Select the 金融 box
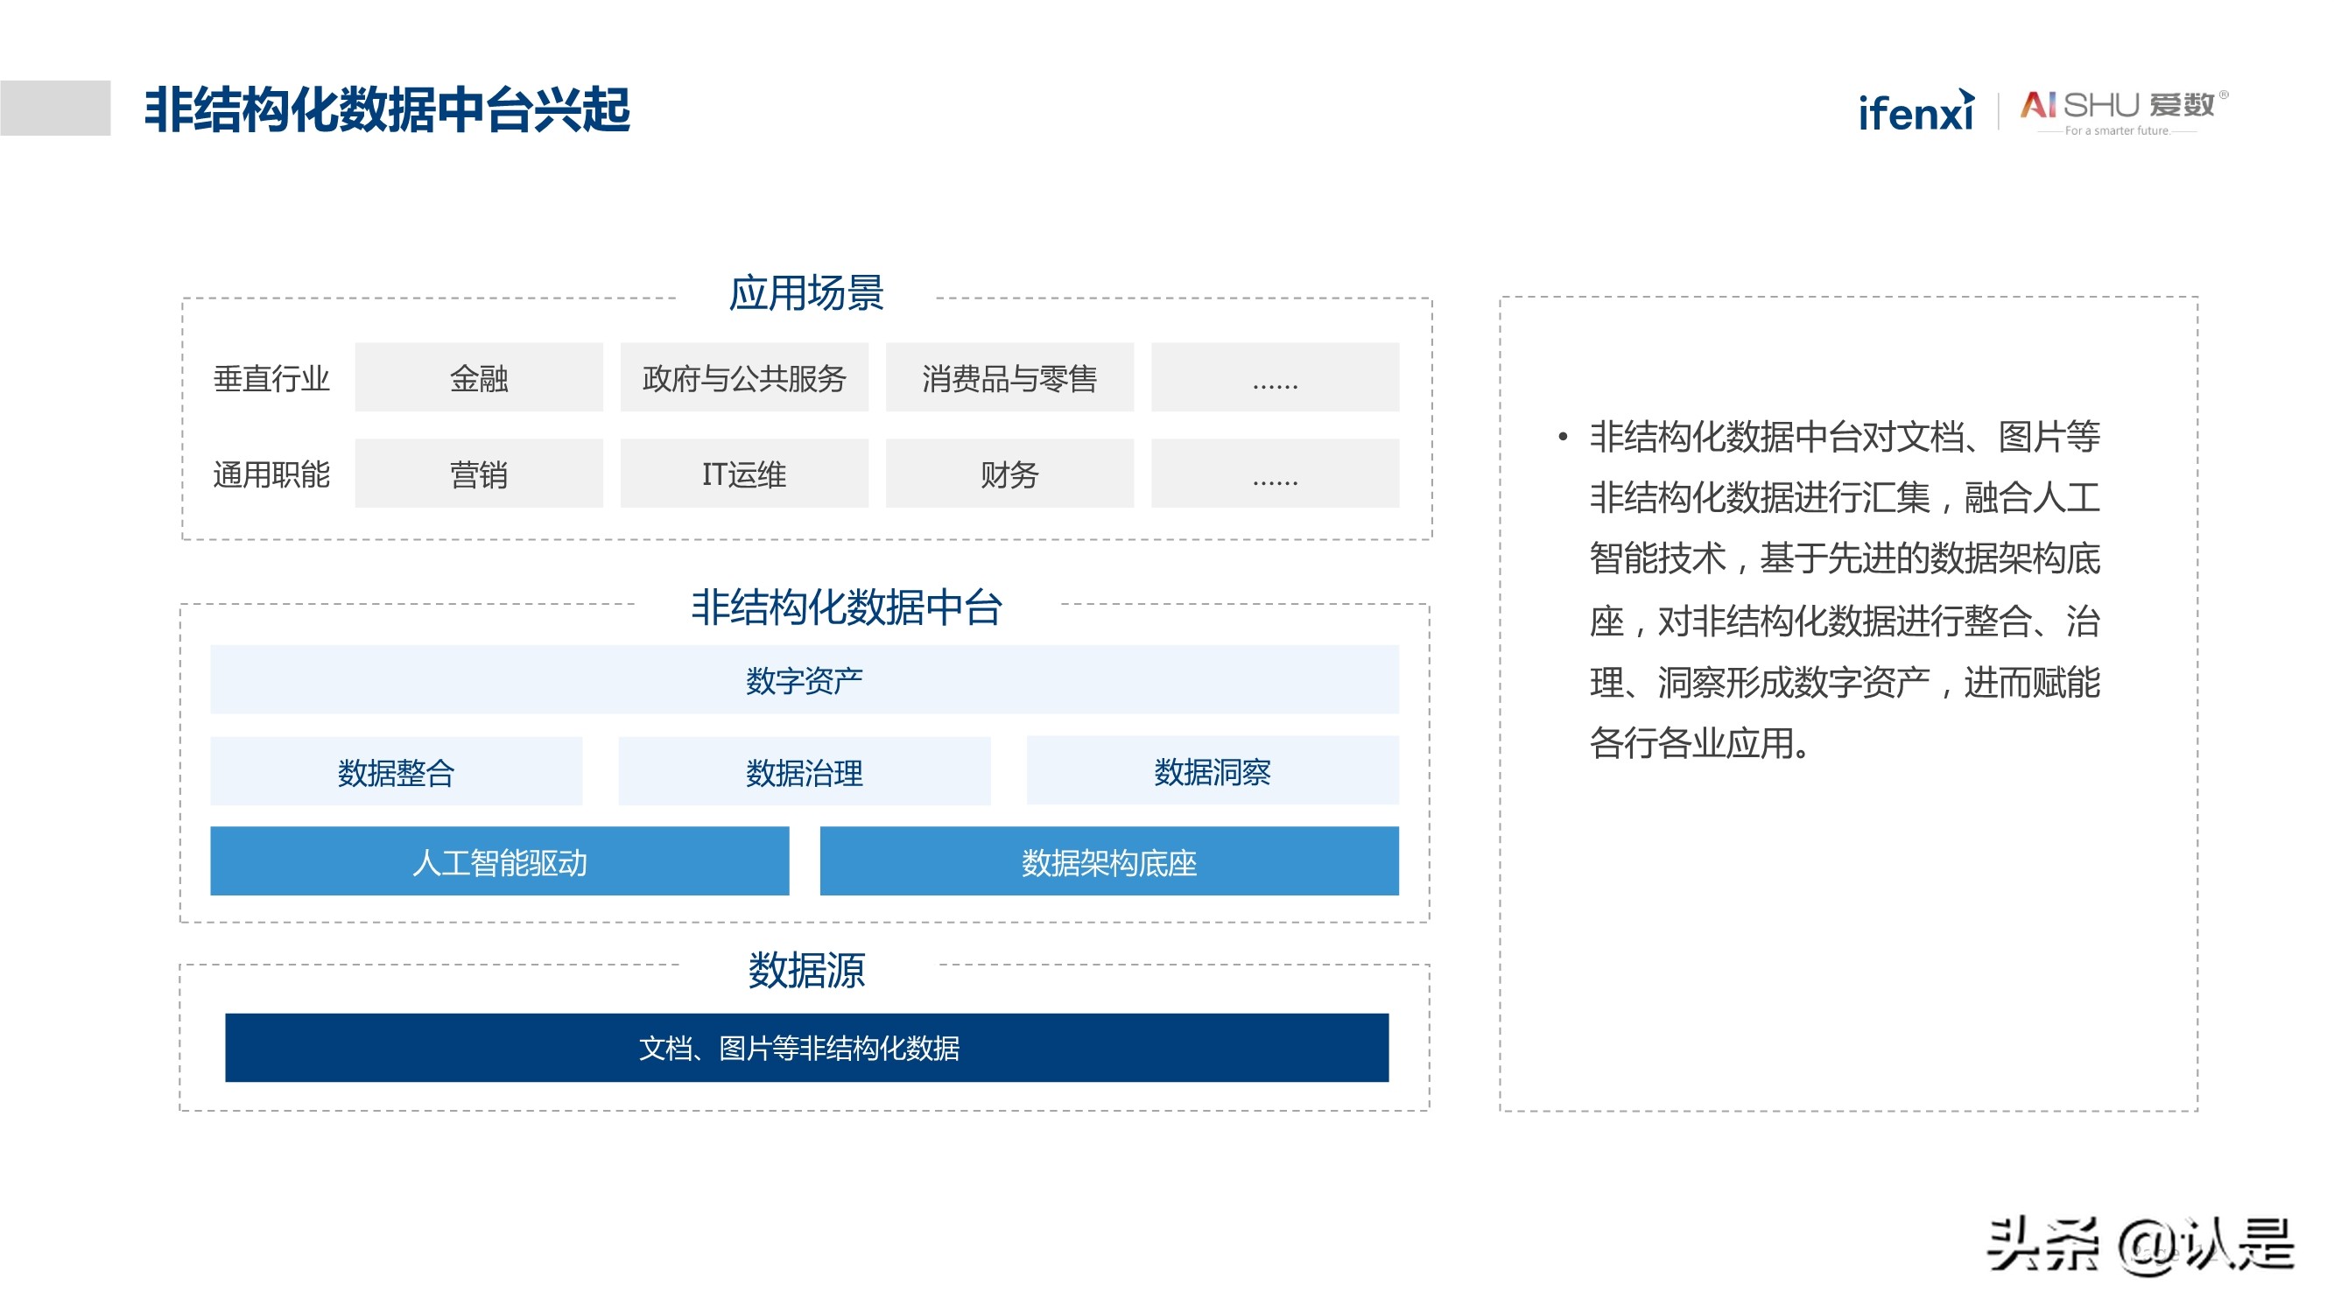This screenshot has width=2334, height=1313. click(478, 378)
